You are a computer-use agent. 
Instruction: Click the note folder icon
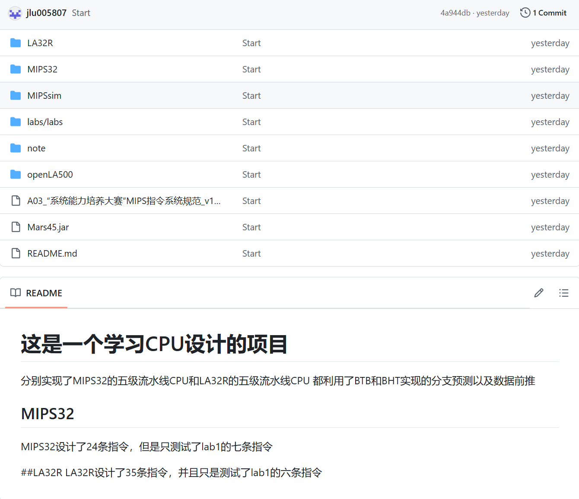(x=16, y=148)
